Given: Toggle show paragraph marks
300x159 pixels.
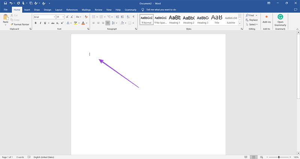Looking at the screenshot, I should (x=133, y=17).
